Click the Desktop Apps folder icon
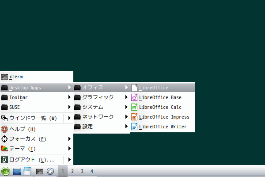Screen dimensions: 265x177 4,88
